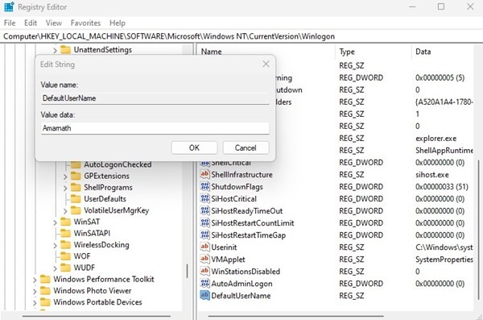Image resolution: width=483 pixels, height=320 pixels.
Task: Click the SiHostRestartTimeGap DWORD icon
Action: (204, 235)
